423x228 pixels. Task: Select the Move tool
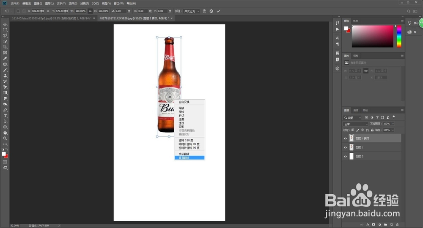(x=5, y=24)
